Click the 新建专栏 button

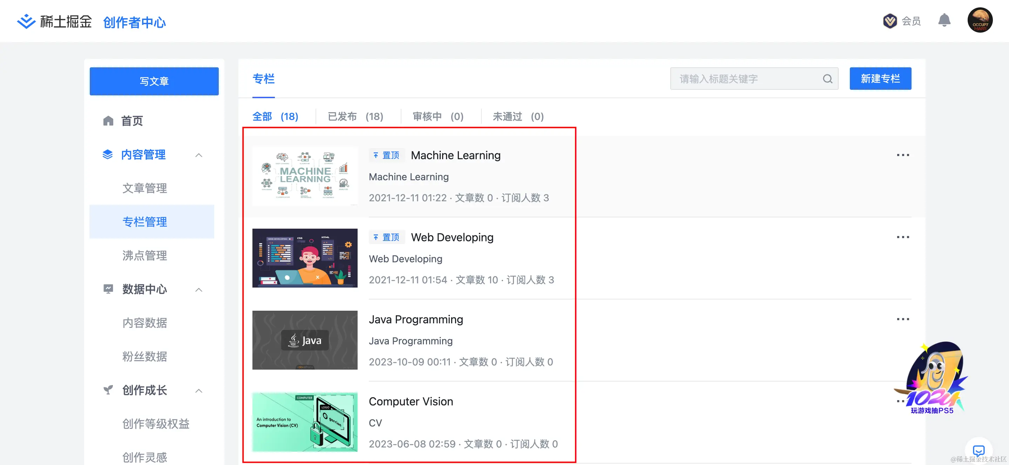(880, 79)
